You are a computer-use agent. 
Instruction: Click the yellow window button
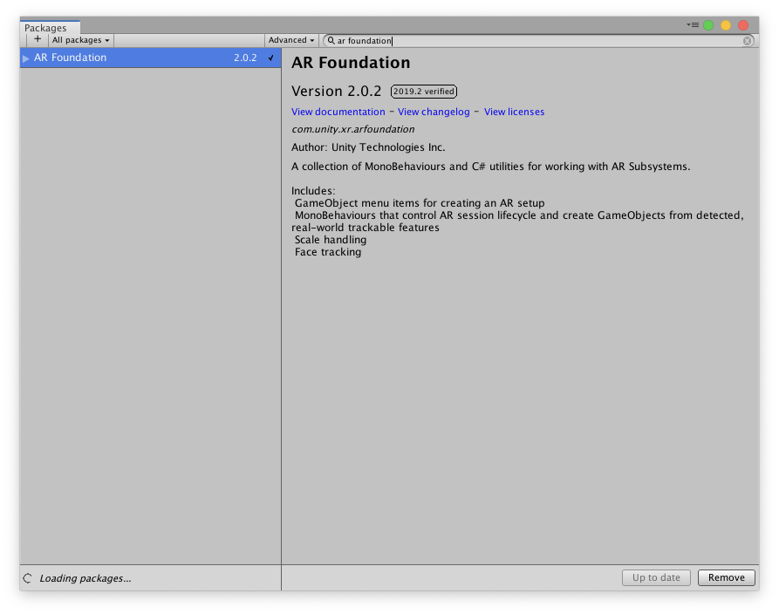[x=726, y=25]
